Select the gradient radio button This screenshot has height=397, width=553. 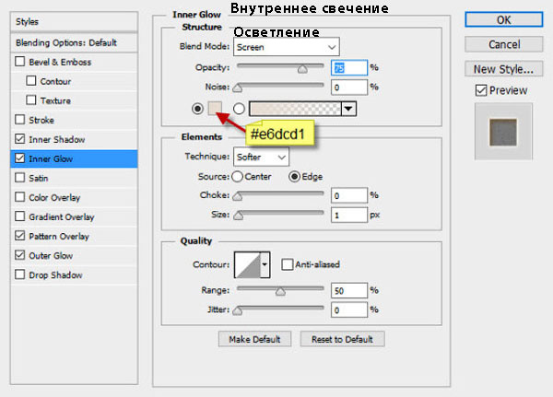click(x=239, y=109)
